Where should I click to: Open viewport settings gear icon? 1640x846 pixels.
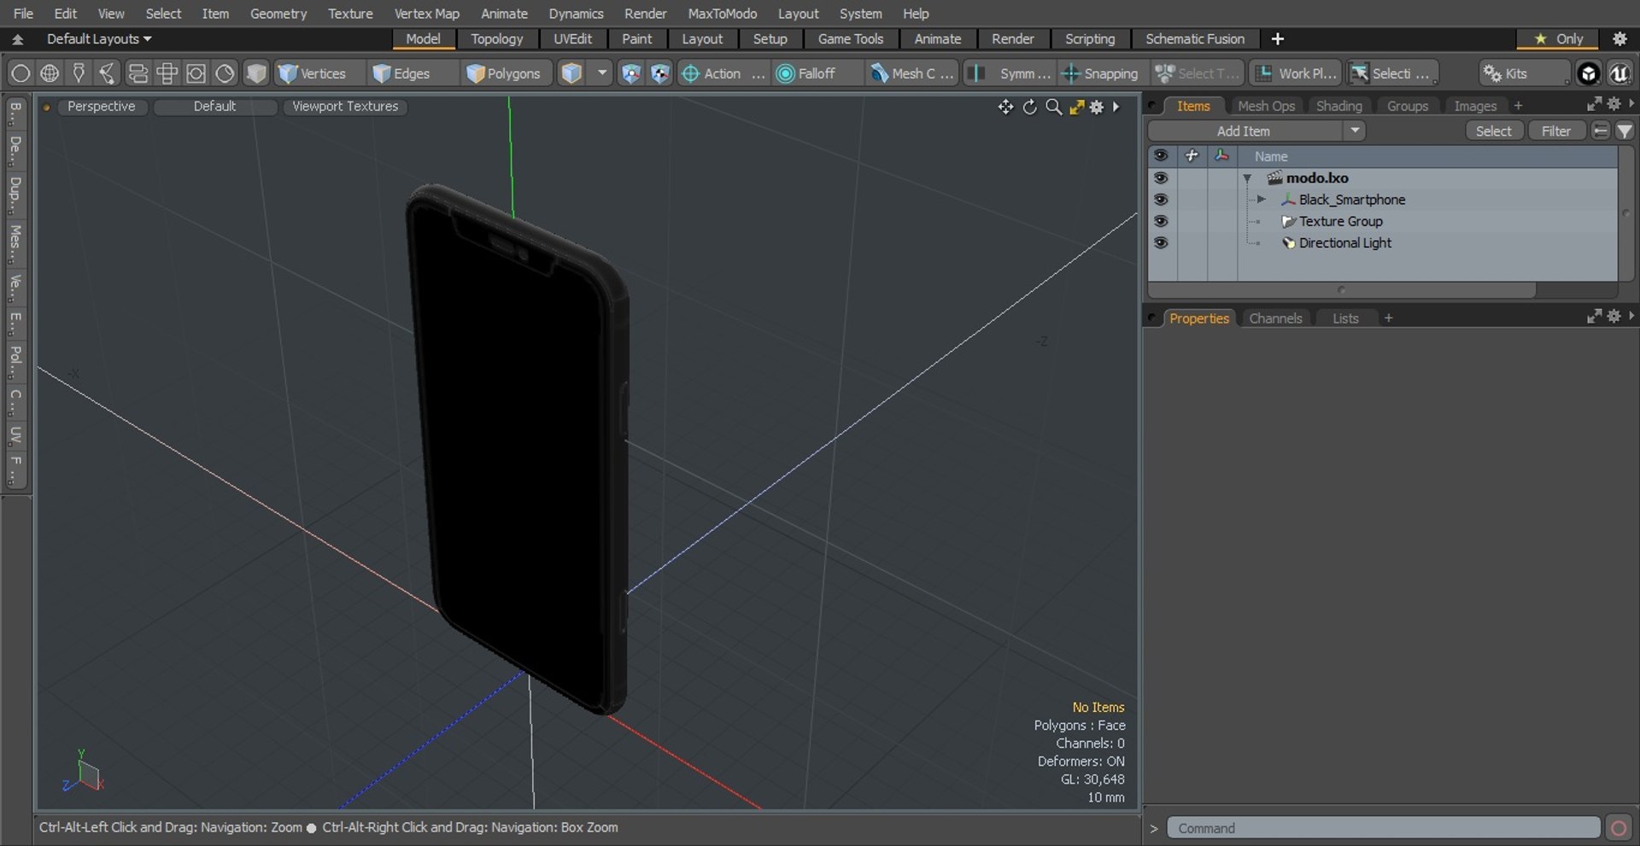[1097, 107]
